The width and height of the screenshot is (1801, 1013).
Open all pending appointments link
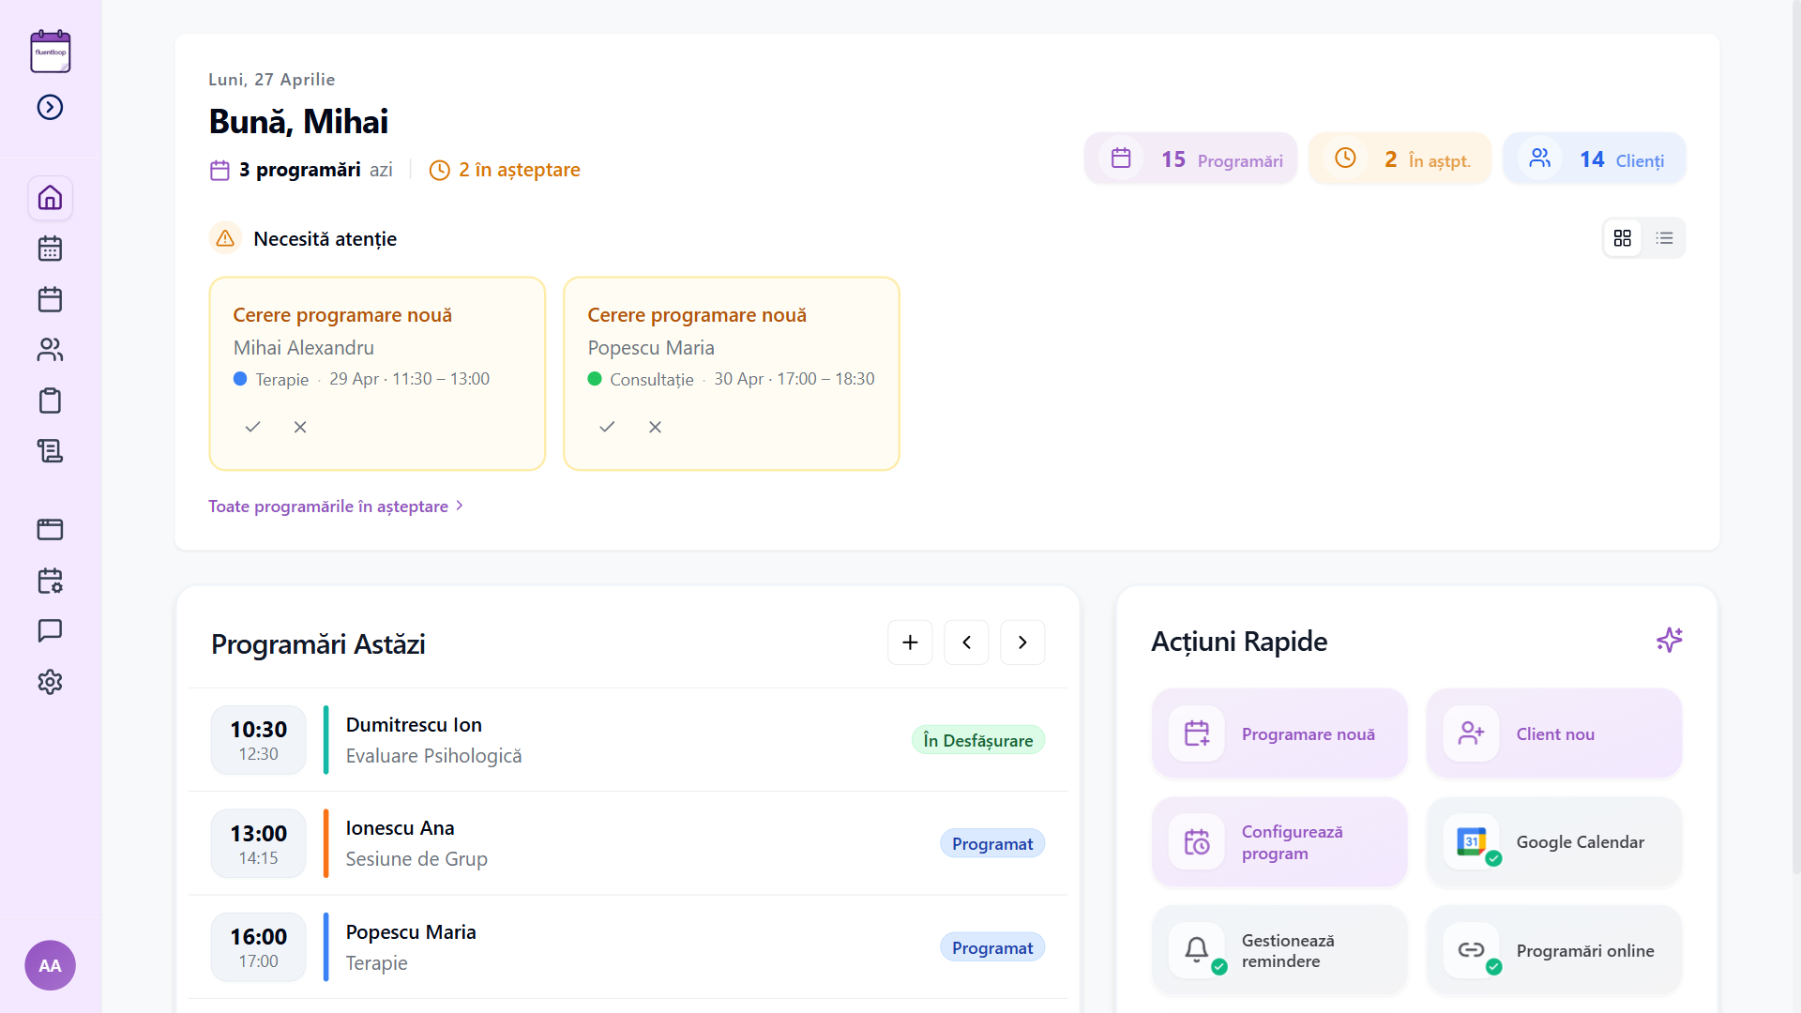click(336, 506)
